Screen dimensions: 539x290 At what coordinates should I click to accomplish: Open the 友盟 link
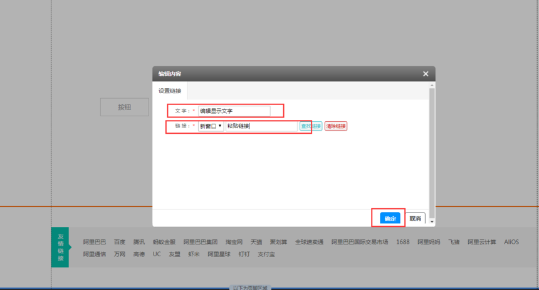point(175,254)
